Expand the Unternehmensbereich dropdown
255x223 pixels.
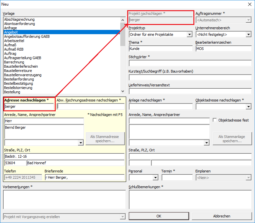(248, 34)
